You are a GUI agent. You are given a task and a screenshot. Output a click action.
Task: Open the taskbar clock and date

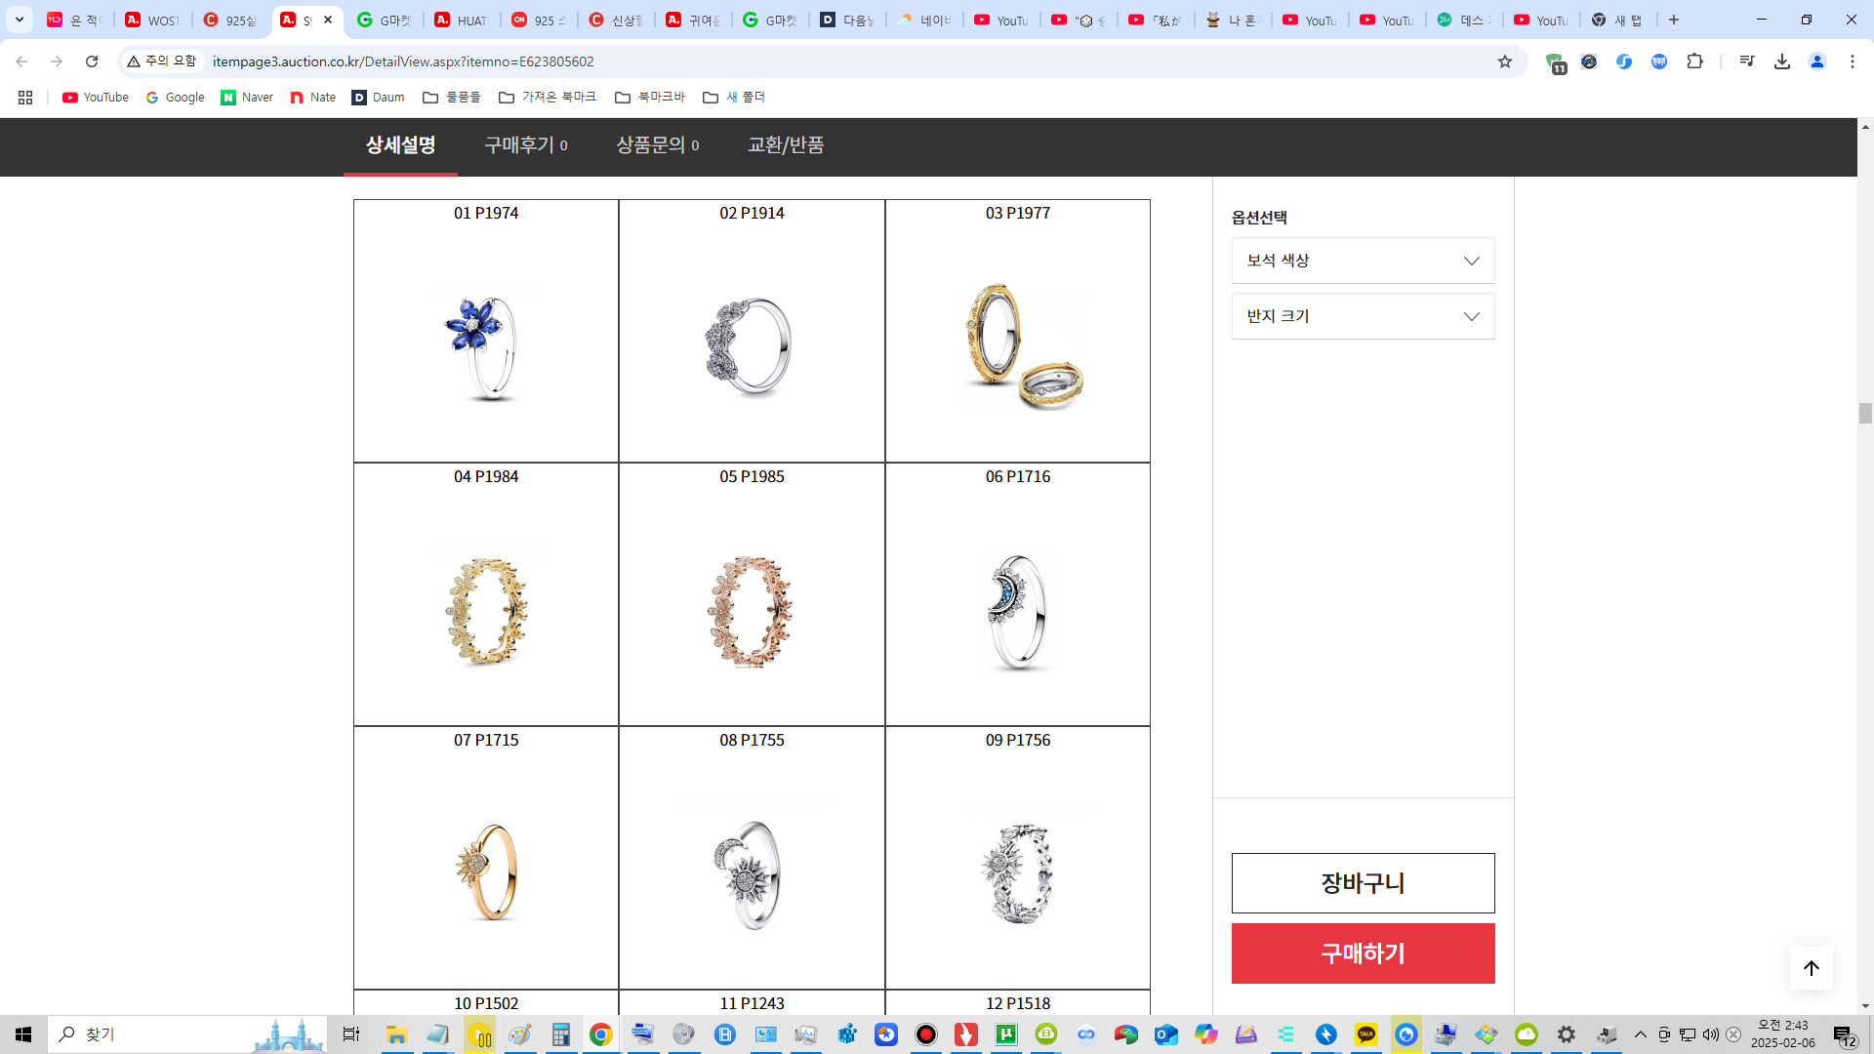click(1783, 1034)
